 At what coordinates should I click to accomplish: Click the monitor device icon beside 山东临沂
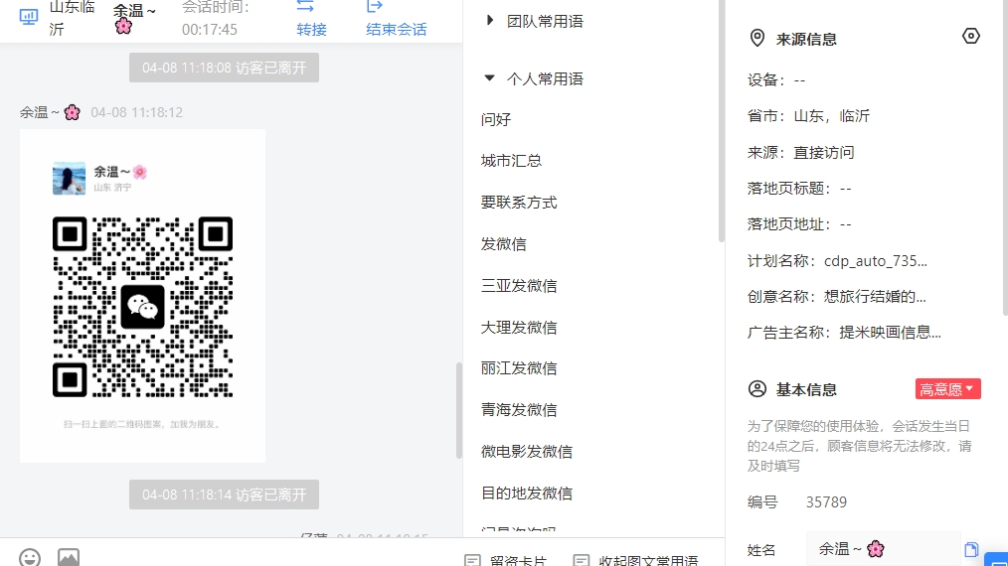pyautogui.click(x=29, y=17)
